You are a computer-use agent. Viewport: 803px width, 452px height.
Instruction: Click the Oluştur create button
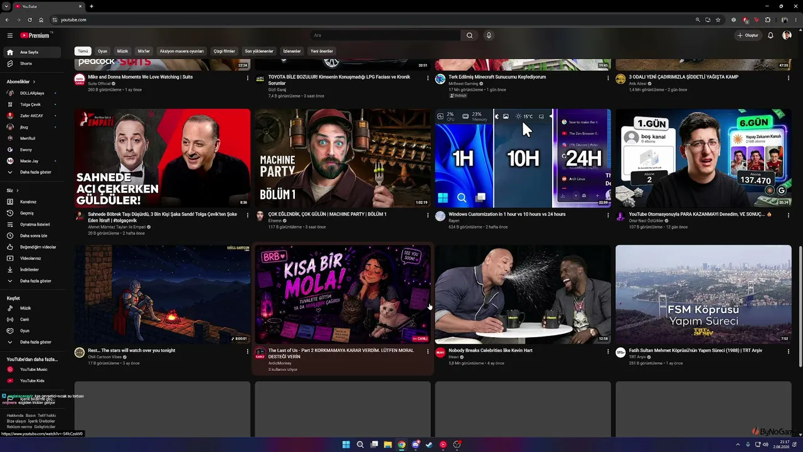(748, 35)
